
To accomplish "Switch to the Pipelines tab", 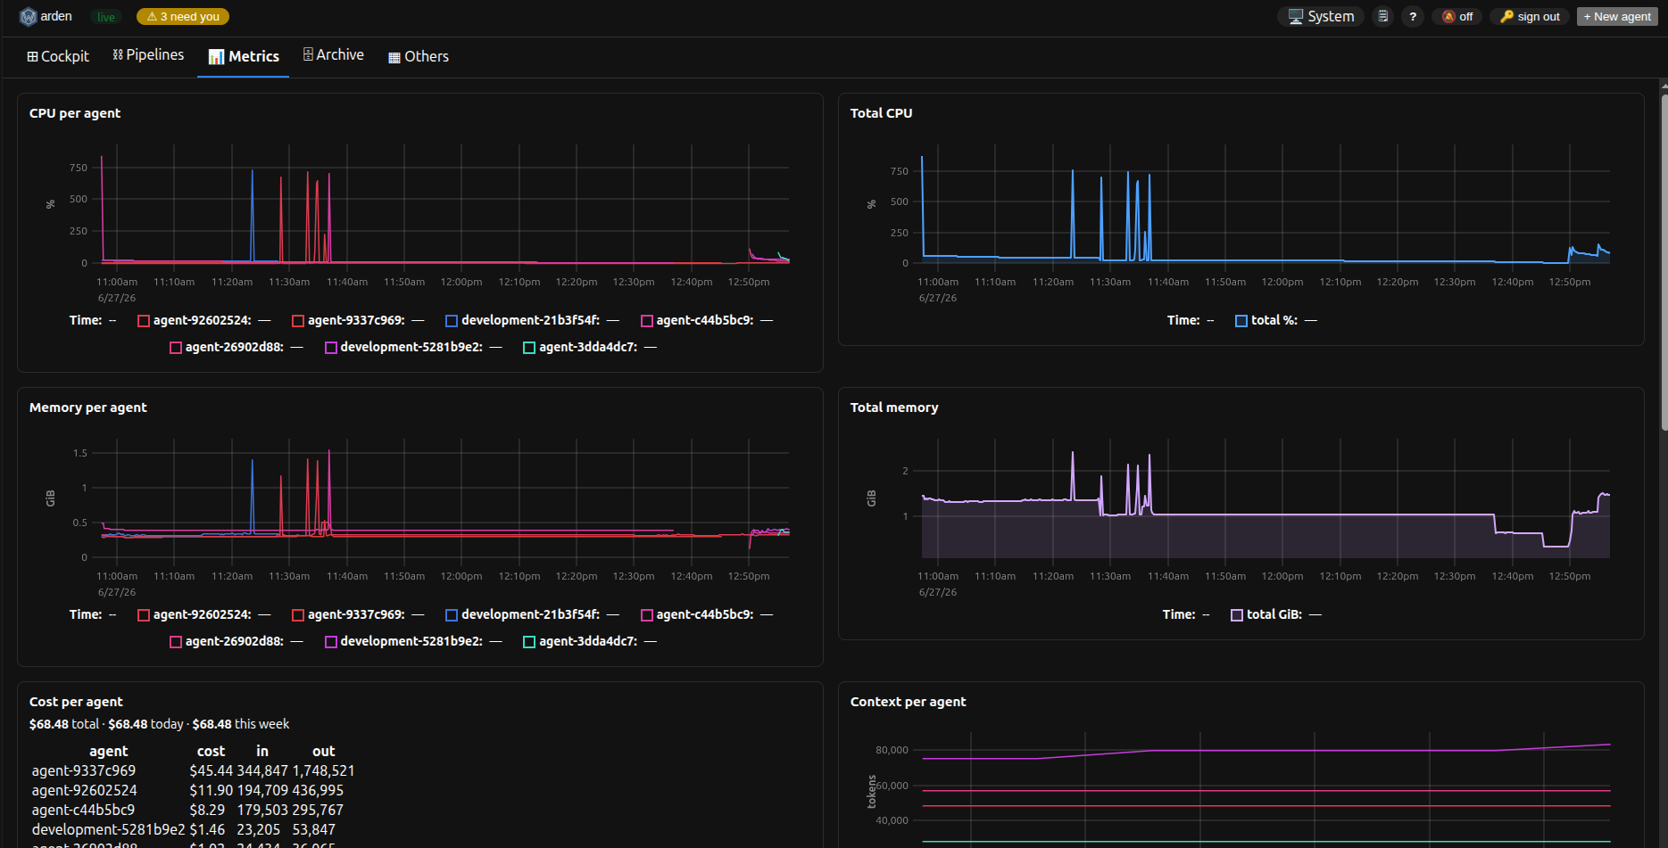I will click(x=148, y=55).
